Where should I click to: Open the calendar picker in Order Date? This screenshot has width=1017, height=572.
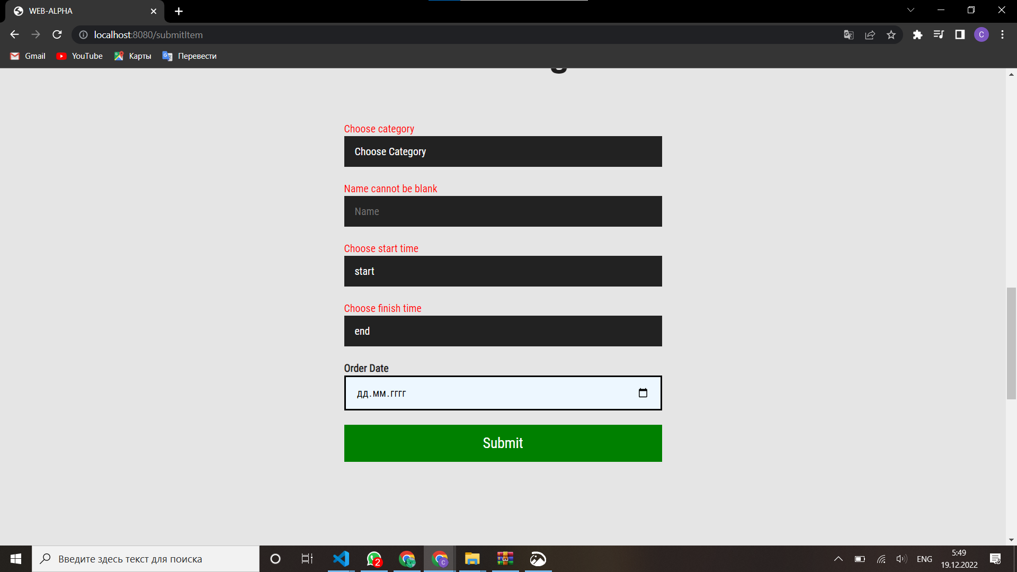click(643, 393)
